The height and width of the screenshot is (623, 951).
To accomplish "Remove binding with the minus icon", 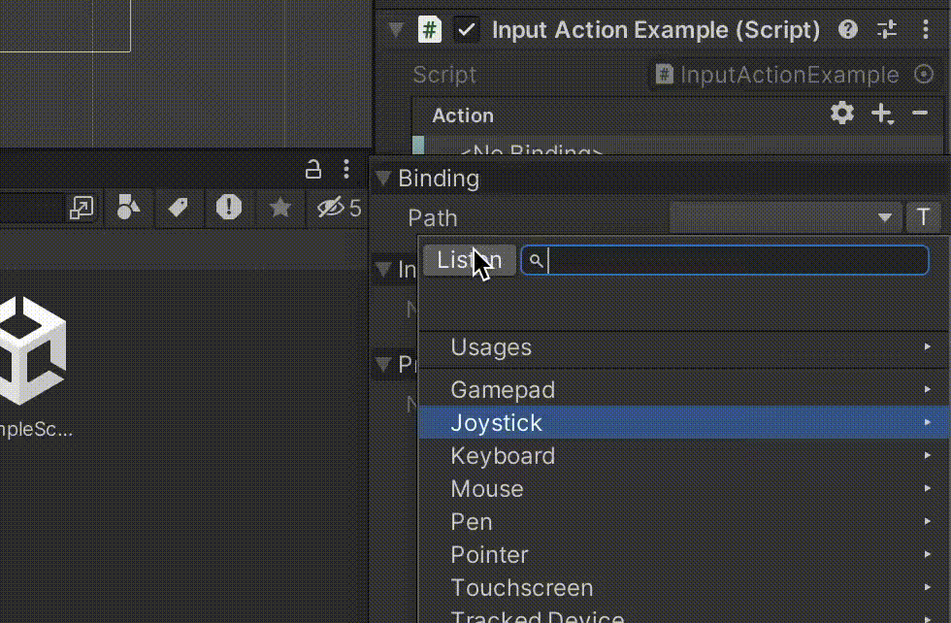I will 920,114.
